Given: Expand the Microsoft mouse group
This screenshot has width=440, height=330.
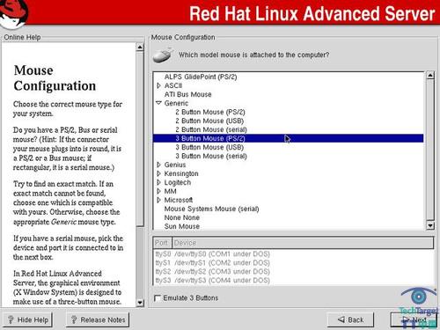Looking at the screenshot, I should [158, 200].
